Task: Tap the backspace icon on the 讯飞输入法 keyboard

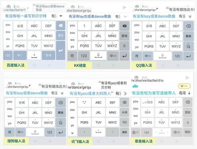Action: (x=124, y=102)
